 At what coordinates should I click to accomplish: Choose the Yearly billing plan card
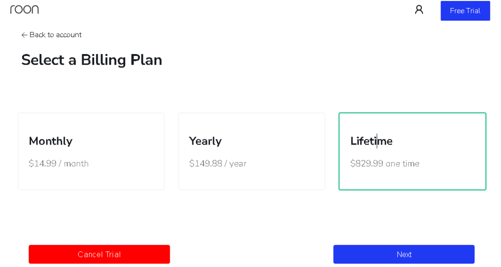[252, 151]
